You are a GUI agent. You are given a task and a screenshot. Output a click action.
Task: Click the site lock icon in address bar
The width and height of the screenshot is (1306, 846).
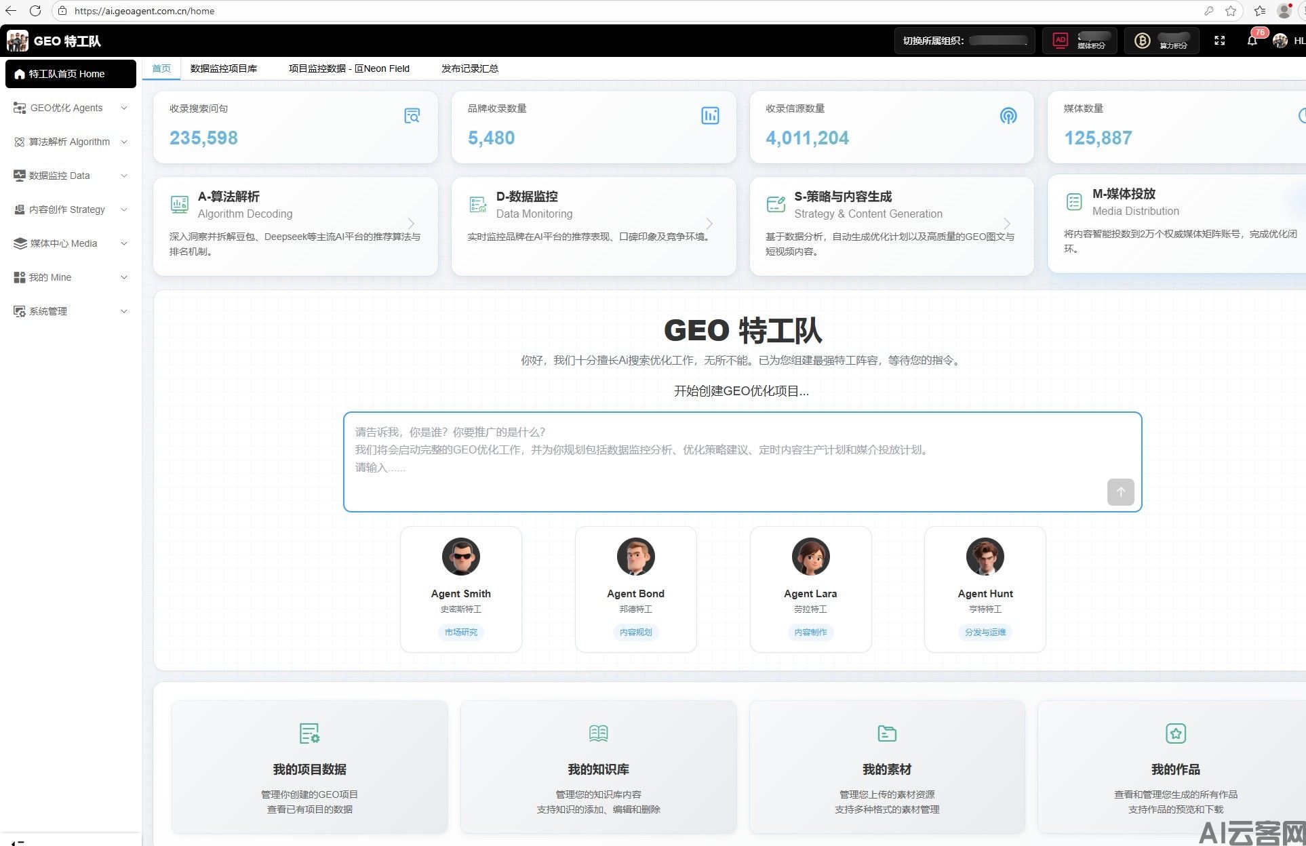click(x=62, y=11)
